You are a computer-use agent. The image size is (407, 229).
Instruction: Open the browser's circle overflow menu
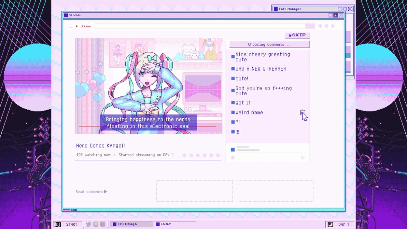327,26
